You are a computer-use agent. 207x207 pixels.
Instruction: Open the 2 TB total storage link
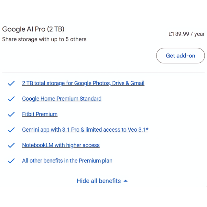pyautogui.click(x=83, y=83)
